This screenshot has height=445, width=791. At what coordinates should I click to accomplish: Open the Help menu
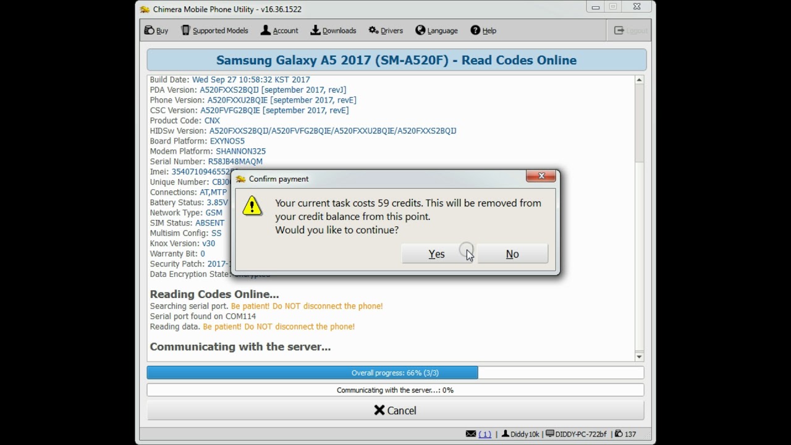[x=483, y=30]
